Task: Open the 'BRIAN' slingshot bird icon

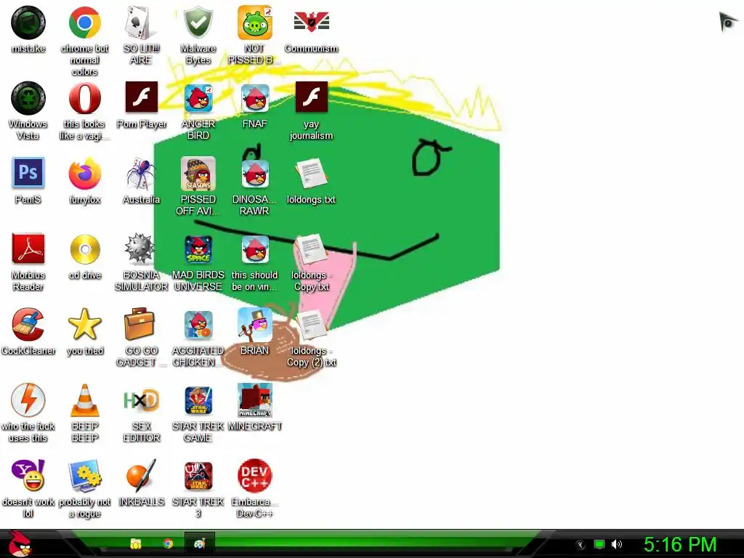Action: (255, 325)
